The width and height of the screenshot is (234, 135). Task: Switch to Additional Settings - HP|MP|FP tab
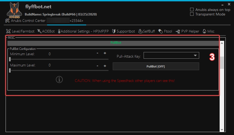pyautogui.click(x=83, y=31)
